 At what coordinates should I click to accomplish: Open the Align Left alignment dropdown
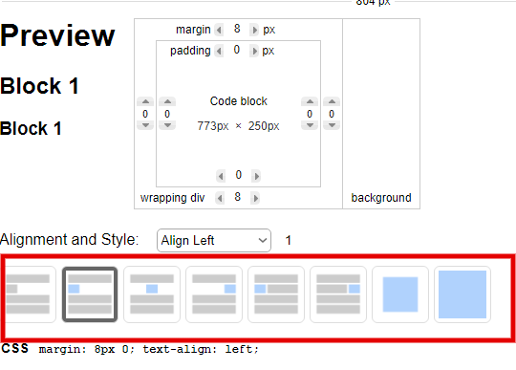(x=214, y=240)
